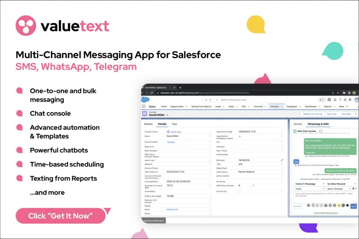Open Salesforce Help question mark
This screenshot has width=359, height=239.
340,100
